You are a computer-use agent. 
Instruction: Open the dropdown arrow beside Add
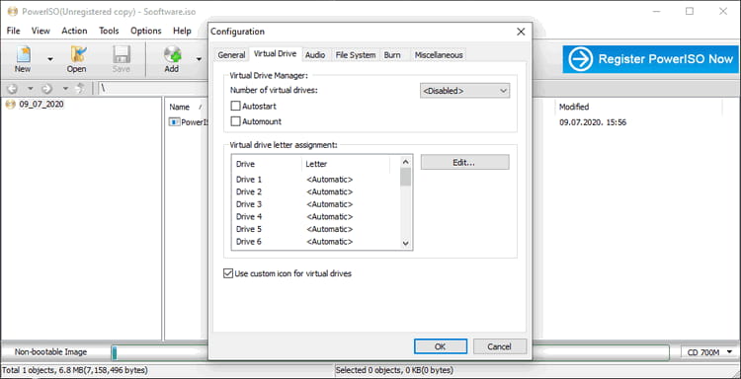(199, 60)
